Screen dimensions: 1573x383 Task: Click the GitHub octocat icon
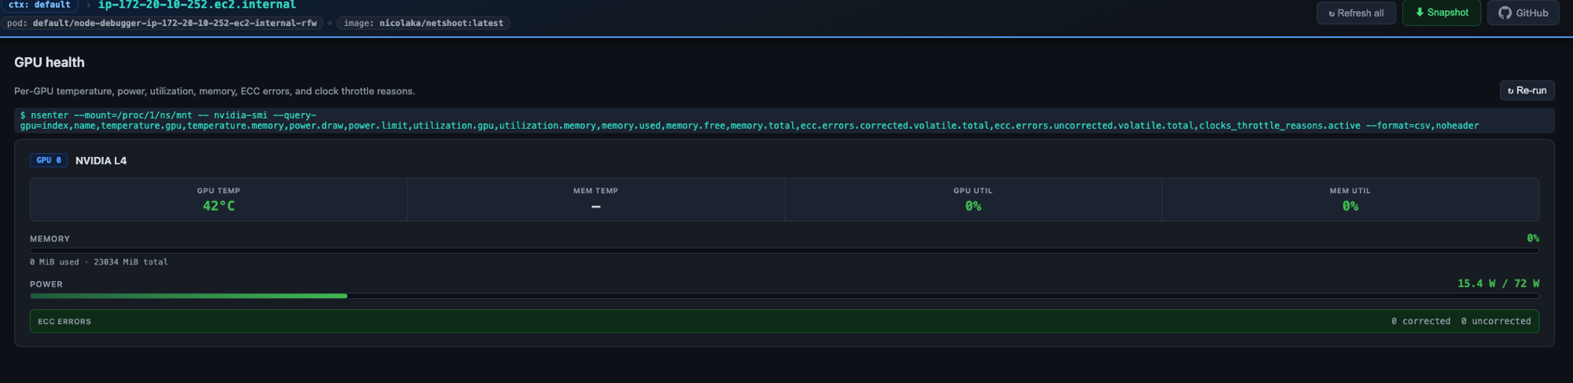coord(1505,13)
